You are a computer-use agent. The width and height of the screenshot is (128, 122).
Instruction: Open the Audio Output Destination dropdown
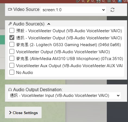(64, 96)
